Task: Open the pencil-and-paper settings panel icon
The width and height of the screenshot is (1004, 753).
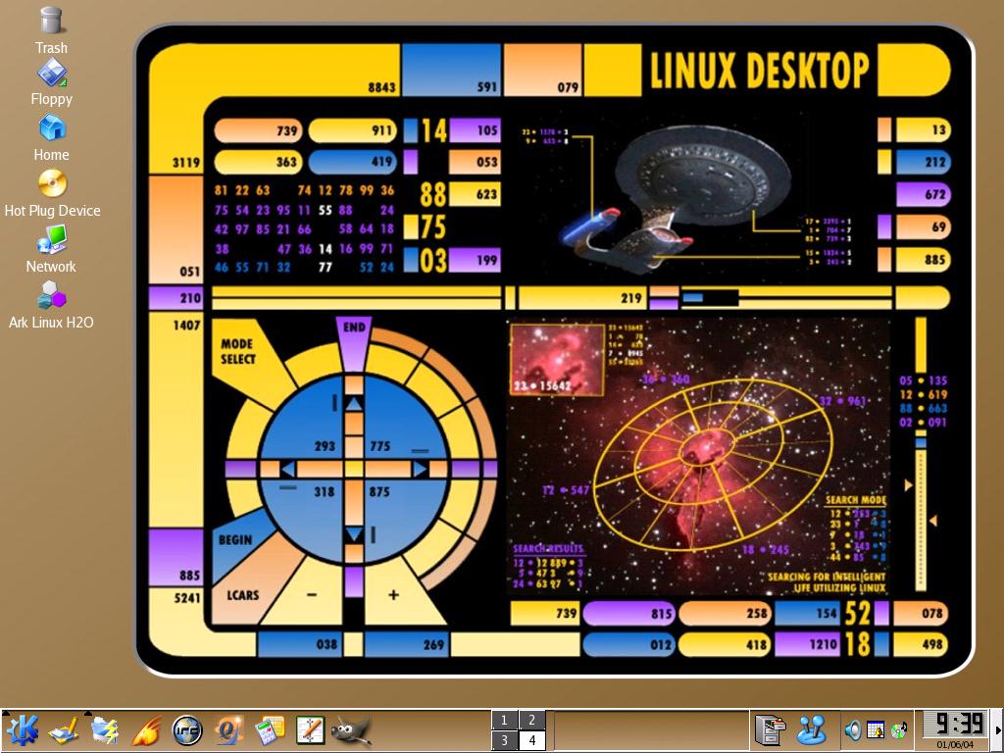Action: coord(63,730)
